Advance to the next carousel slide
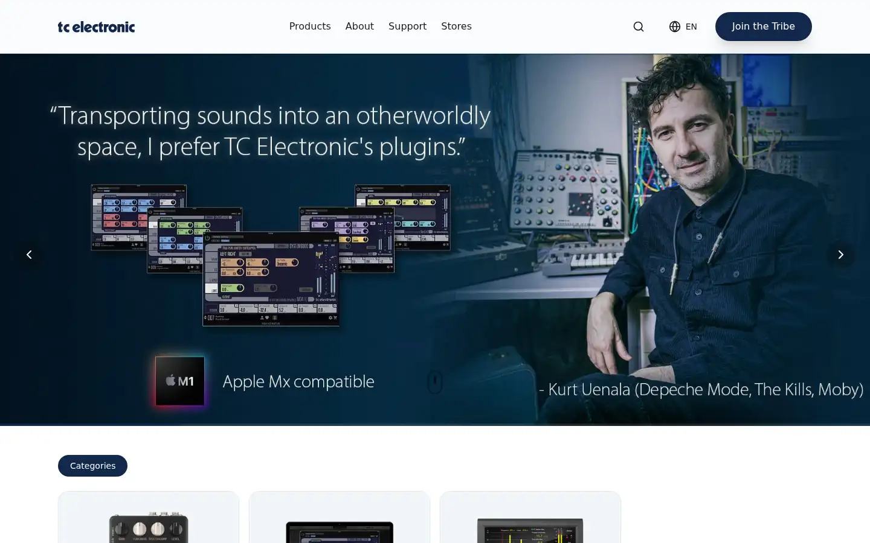This screenshot has height=543, width=870. tap(840, 255)
